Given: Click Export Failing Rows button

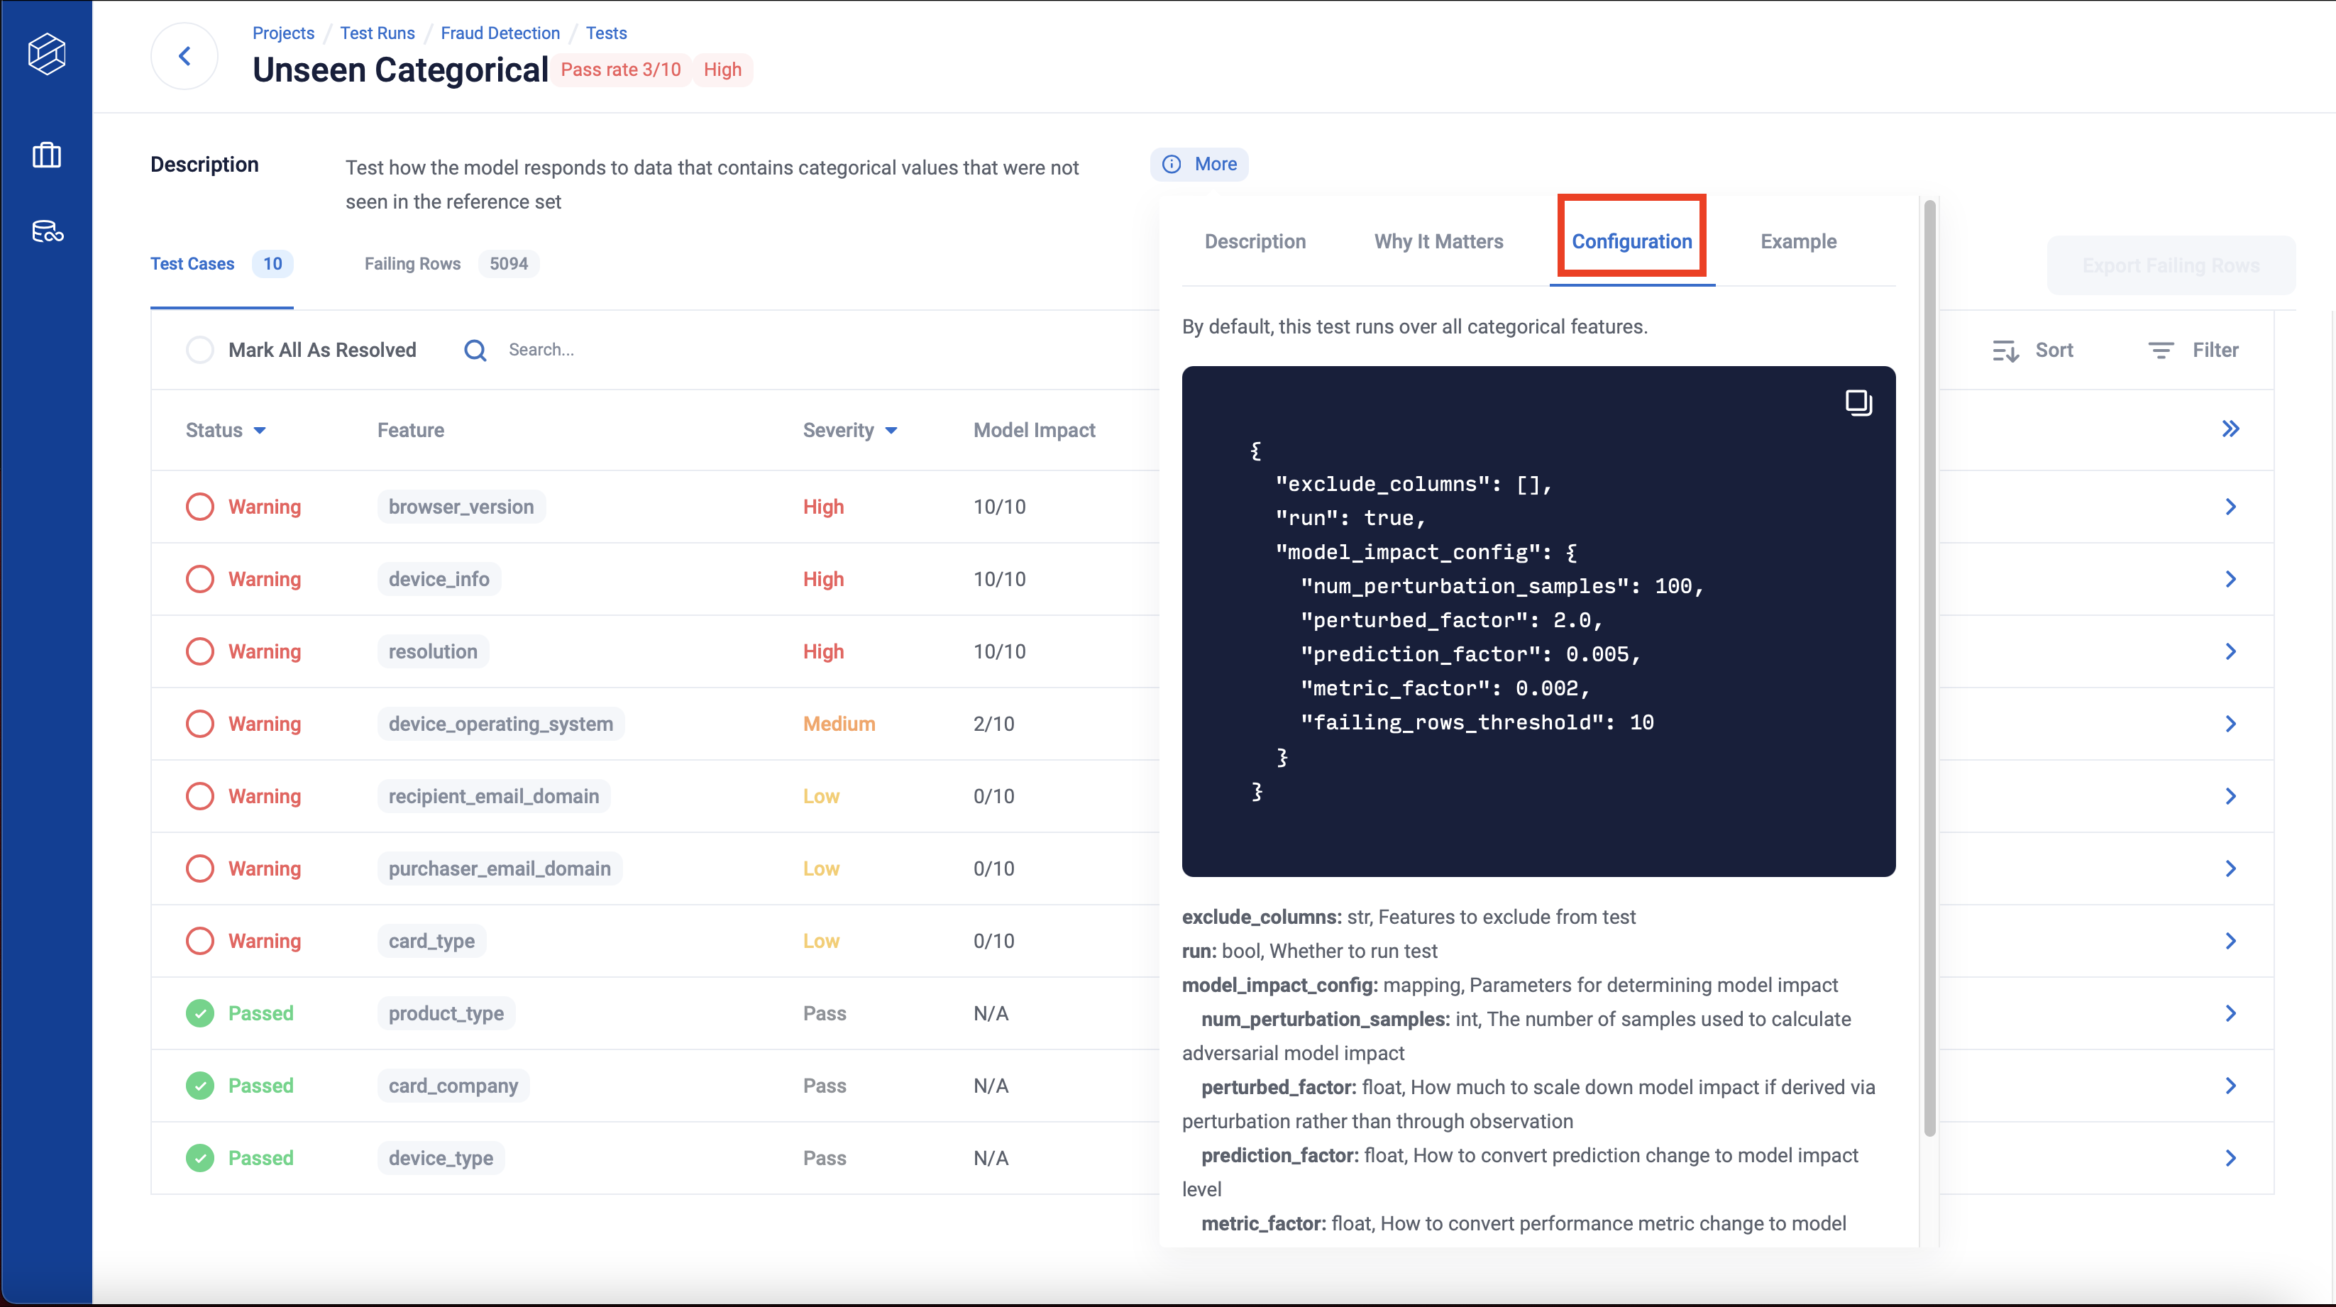Looking at the screenshot, I should 2170,266.
